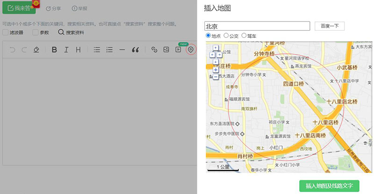Click the map location pin icon
The image size is (374, 194).
(x=191, y=50)
